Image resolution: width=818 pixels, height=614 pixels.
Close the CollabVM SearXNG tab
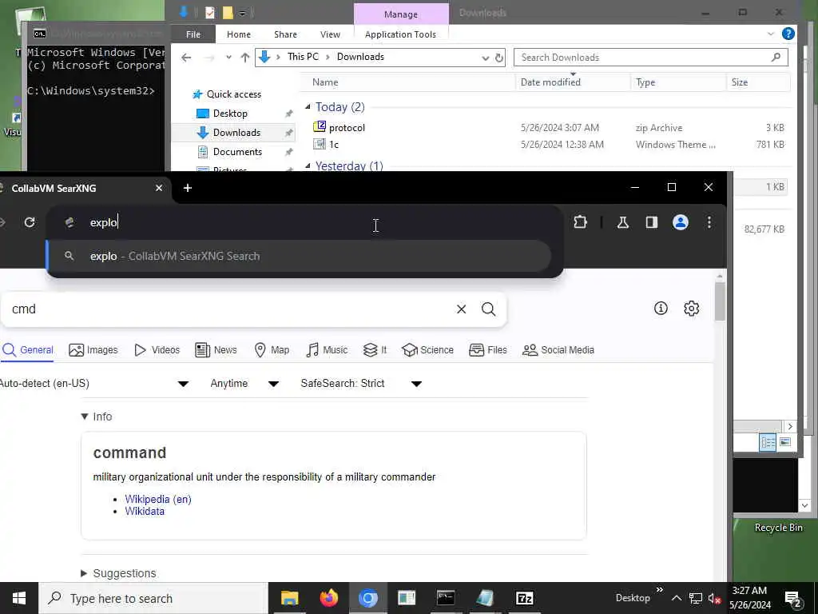[159, 188]
